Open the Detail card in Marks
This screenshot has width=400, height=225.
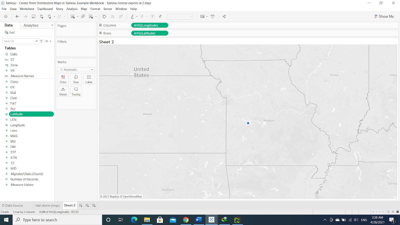[63, 91]
